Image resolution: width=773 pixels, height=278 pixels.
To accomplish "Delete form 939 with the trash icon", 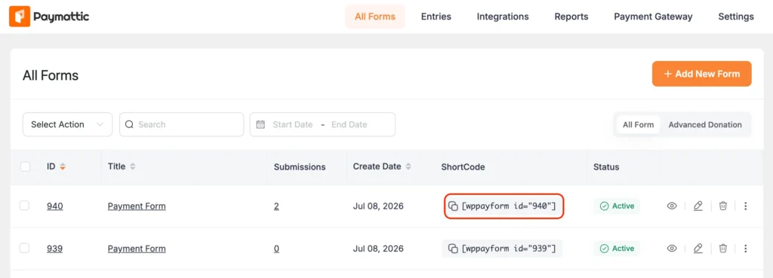I will coord(722,249).
